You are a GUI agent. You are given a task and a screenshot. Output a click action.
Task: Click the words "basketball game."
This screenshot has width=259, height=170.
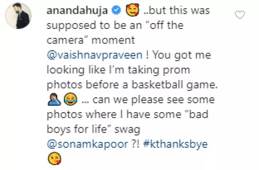[175, 85]
